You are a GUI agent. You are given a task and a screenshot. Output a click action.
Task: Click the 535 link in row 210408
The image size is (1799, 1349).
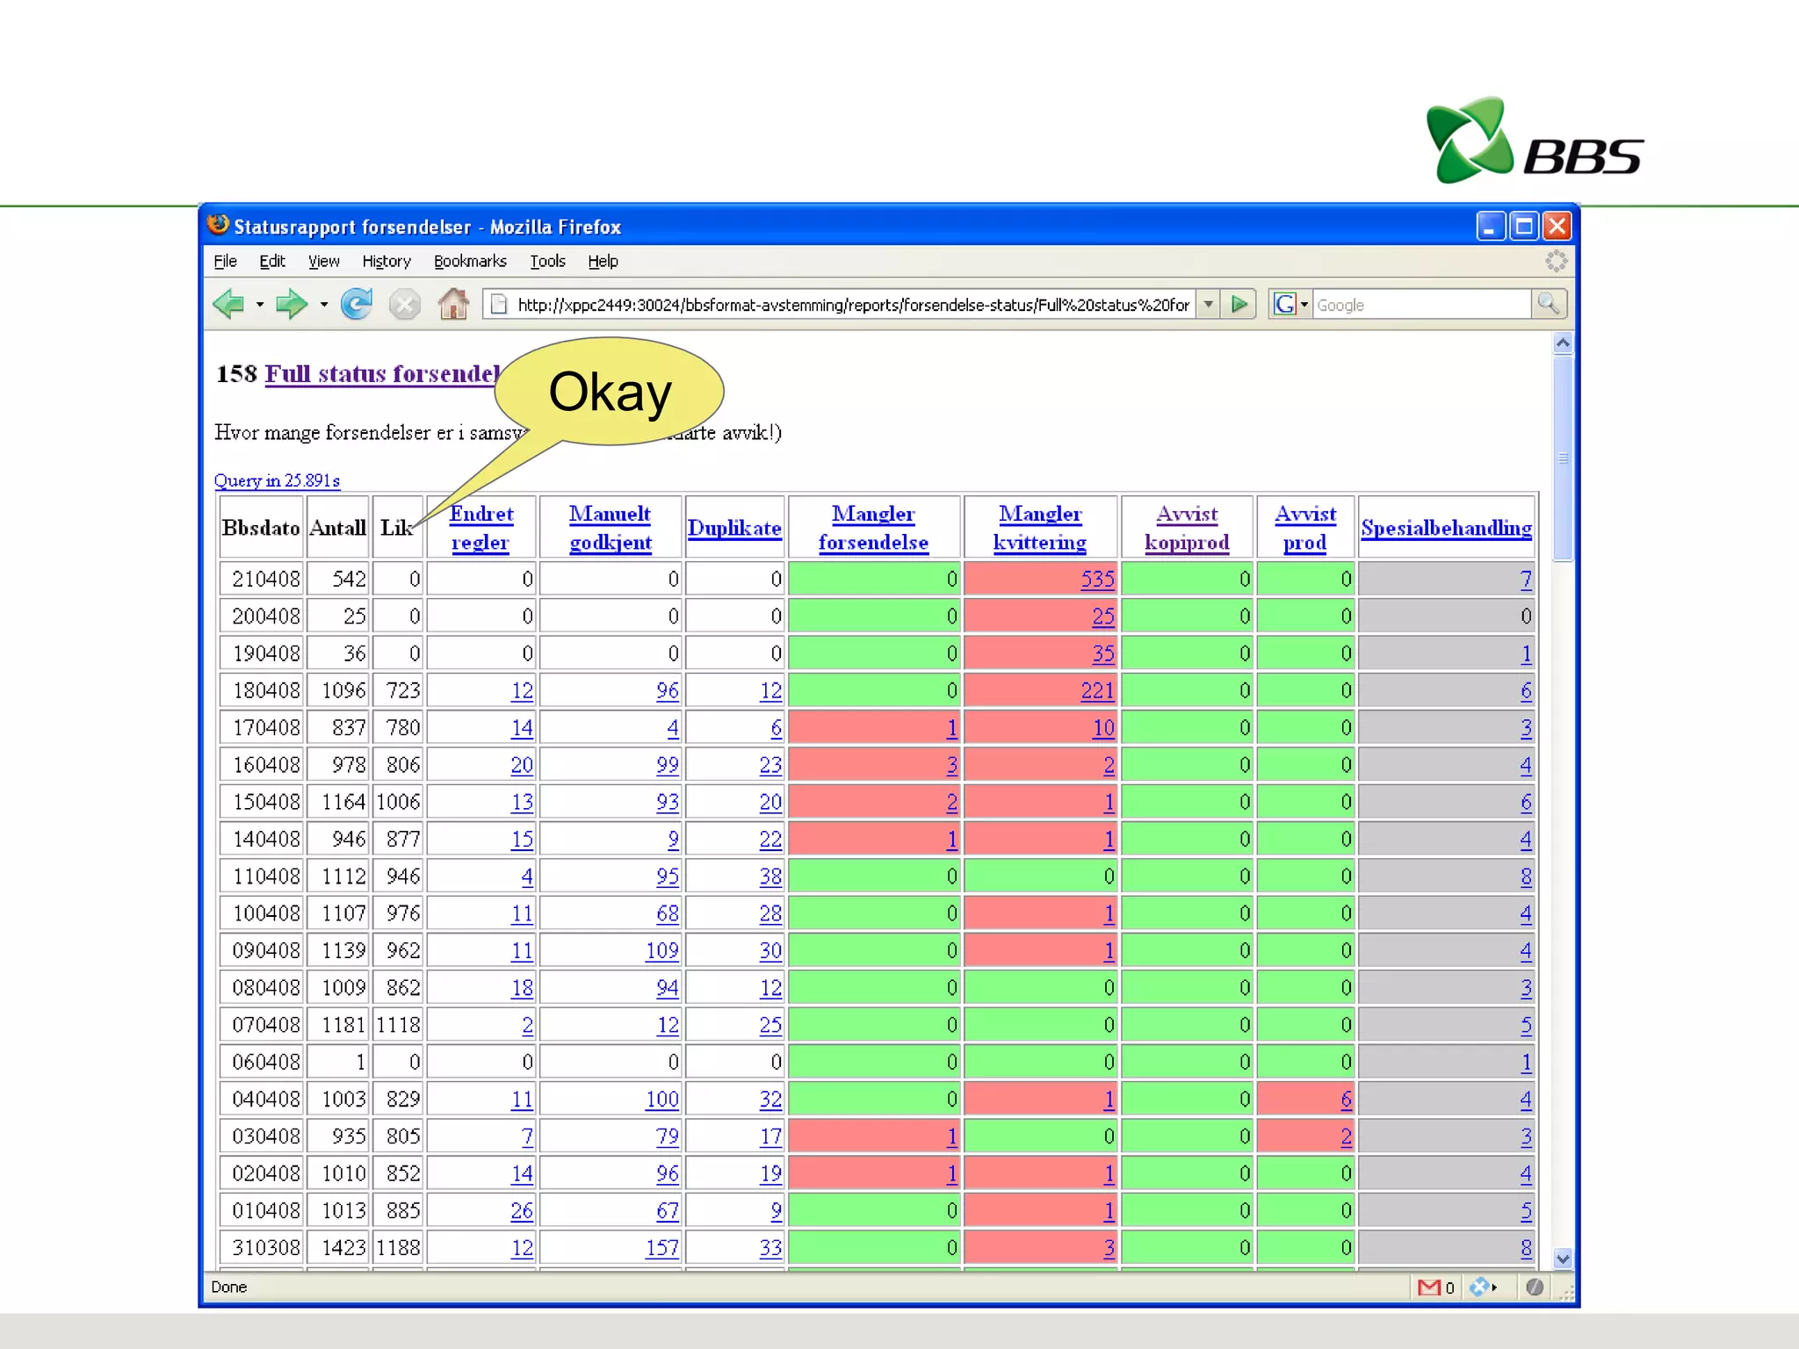[x=1097, y=580]
